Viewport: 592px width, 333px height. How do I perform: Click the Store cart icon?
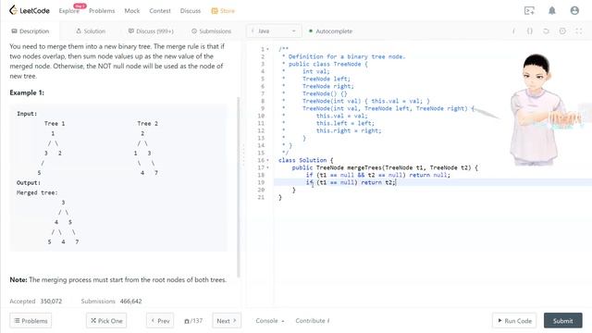[215, 11]
